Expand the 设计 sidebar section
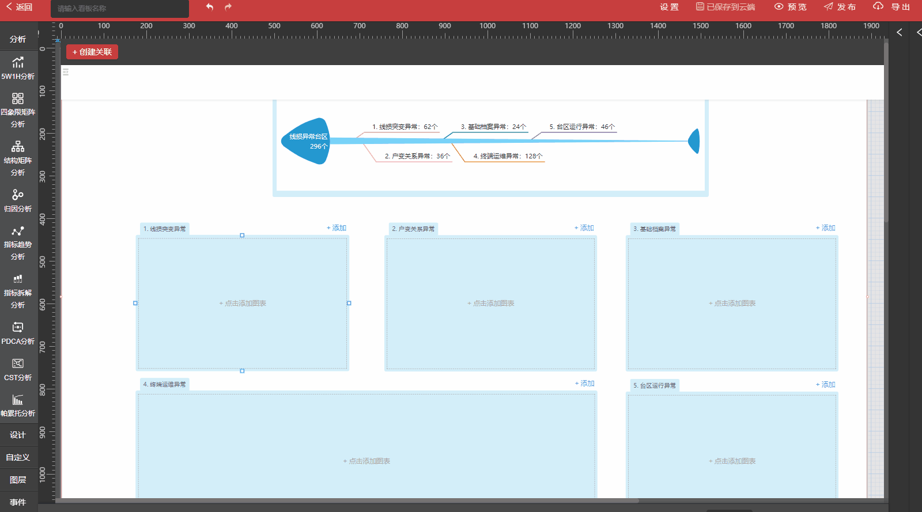The width and height of the screenshot is (922, 512). point(18,435)
